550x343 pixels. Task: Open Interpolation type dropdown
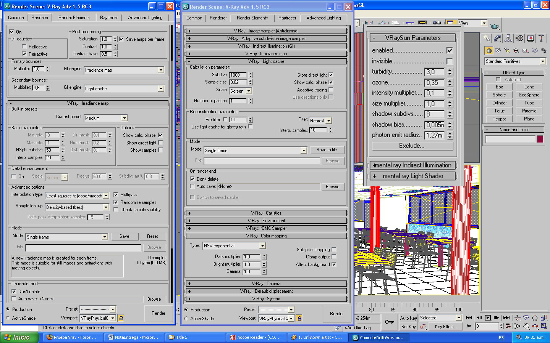(x=77, y=196)
